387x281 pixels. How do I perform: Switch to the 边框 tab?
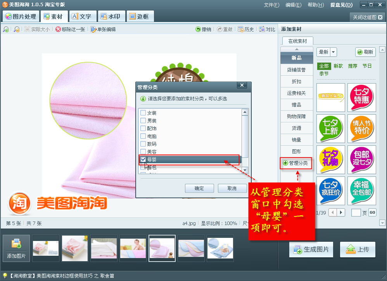[x=140, y=16]
